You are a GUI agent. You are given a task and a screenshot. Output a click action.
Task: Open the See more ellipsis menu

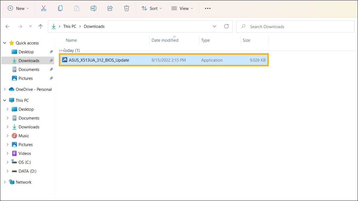click(x=208, y=8)
